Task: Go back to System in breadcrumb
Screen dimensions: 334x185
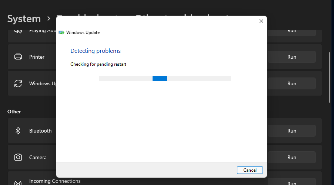Action: click(x=24, y=18)
